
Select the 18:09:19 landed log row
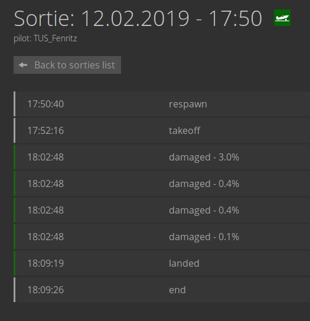coord(162,263)
